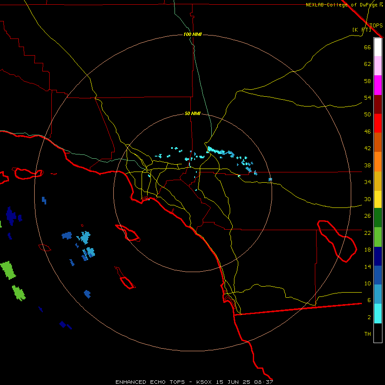Click legend value "18"
The width and height of the screenshot is (385, 385).
tap(367, 250)
